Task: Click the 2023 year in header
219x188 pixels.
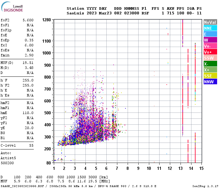Action: (91, 13)
